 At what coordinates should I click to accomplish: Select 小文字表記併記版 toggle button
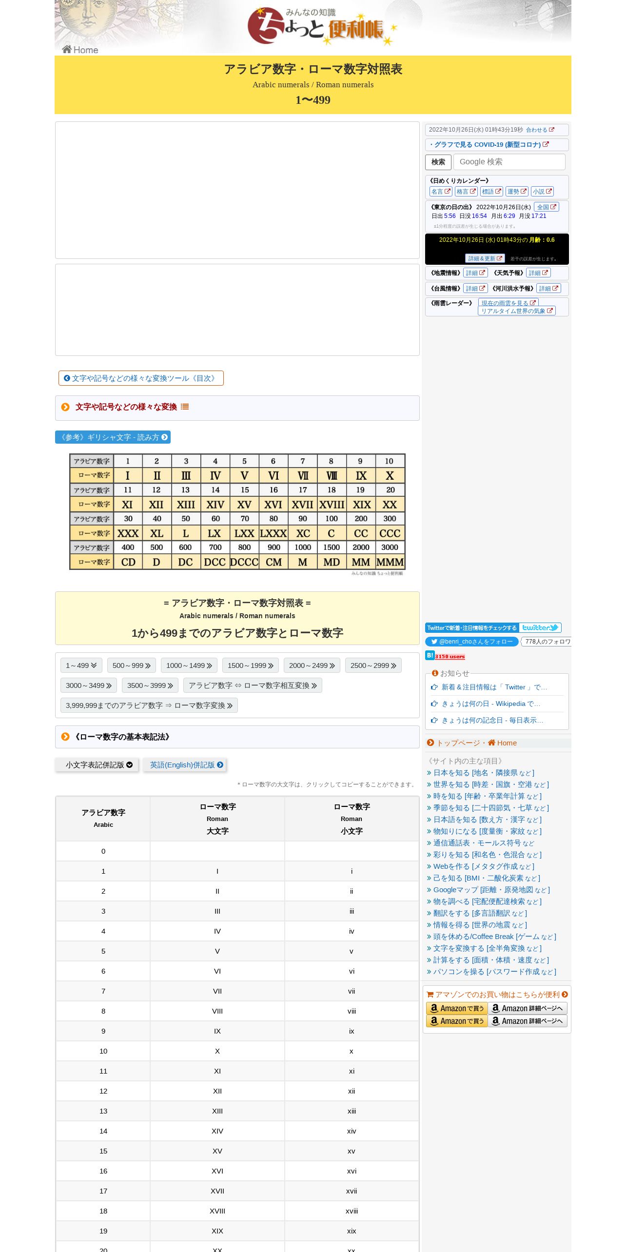click(x=97, y=765)
